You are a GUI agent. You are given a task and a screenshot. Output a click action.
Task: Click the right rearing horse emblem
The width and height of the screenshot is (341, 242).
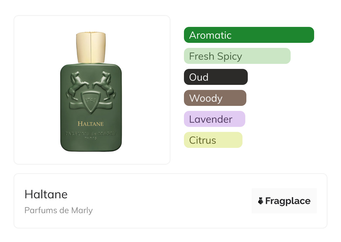pos(104,86)
